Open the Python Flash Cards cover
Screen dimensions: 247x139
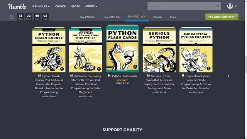[122, 48]
